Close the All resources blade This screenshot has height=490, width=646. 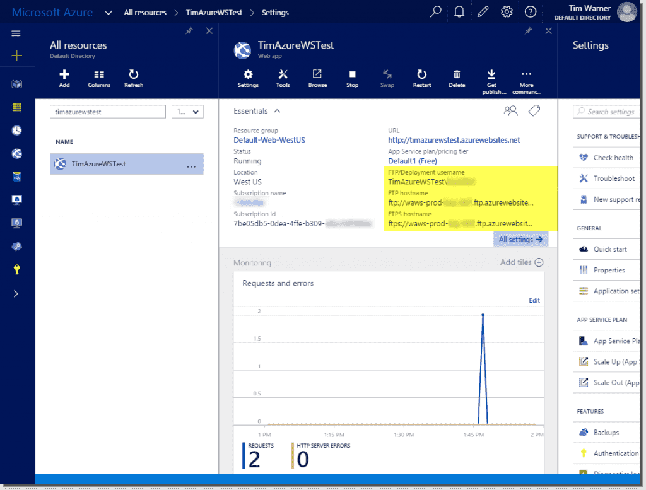click(209, 31)
